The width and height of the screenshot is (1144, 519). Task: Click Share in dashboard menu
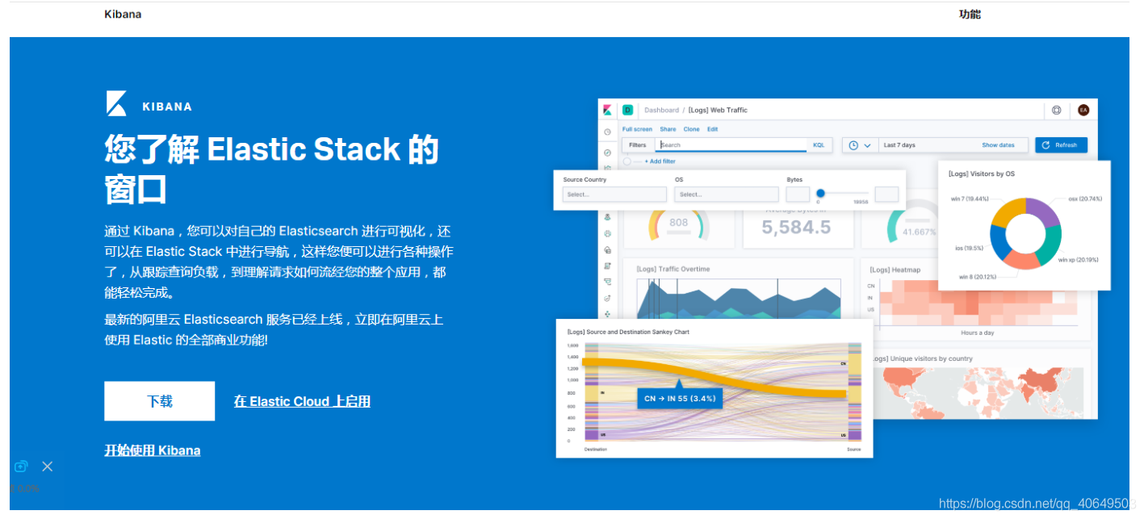(668, 129)
